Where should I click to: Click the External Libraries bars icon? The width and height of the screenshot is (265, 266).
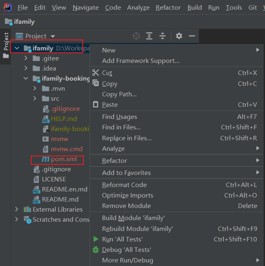27,209
